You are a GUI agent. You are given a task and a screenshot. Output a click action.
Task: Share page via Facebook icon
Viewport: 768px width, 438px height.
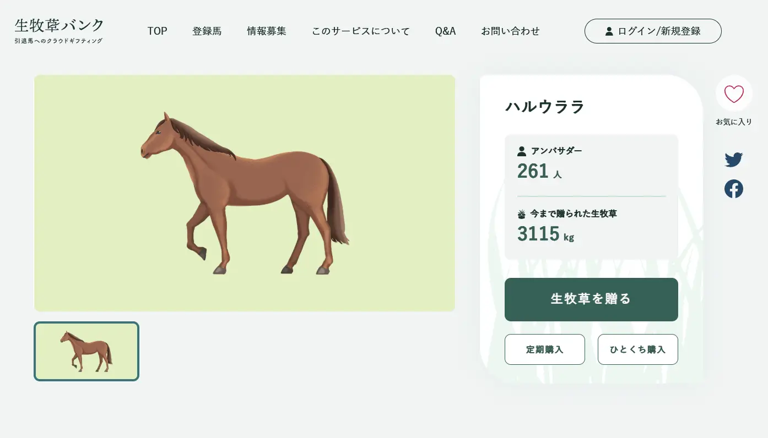click(x=734, y=189)
